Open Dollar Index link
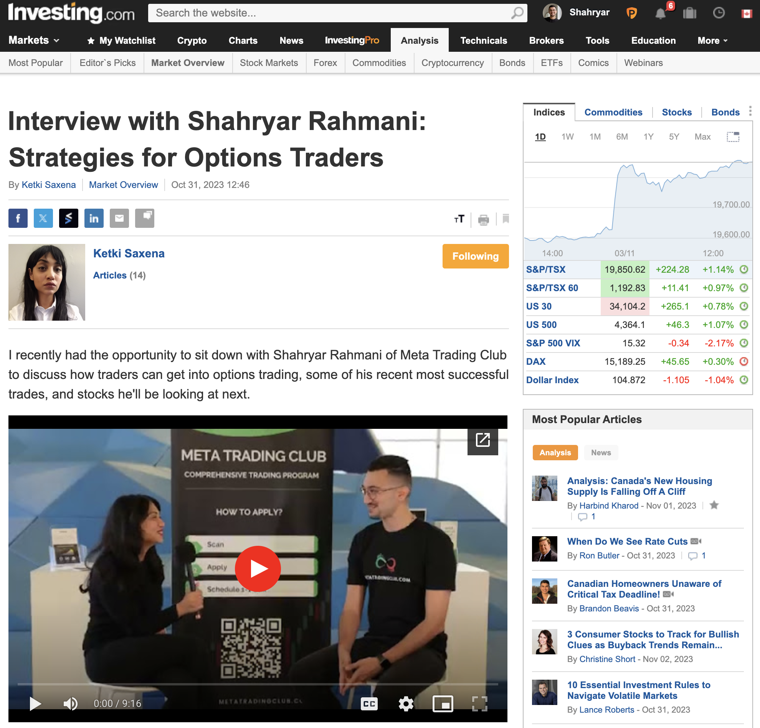 [552, 380]
